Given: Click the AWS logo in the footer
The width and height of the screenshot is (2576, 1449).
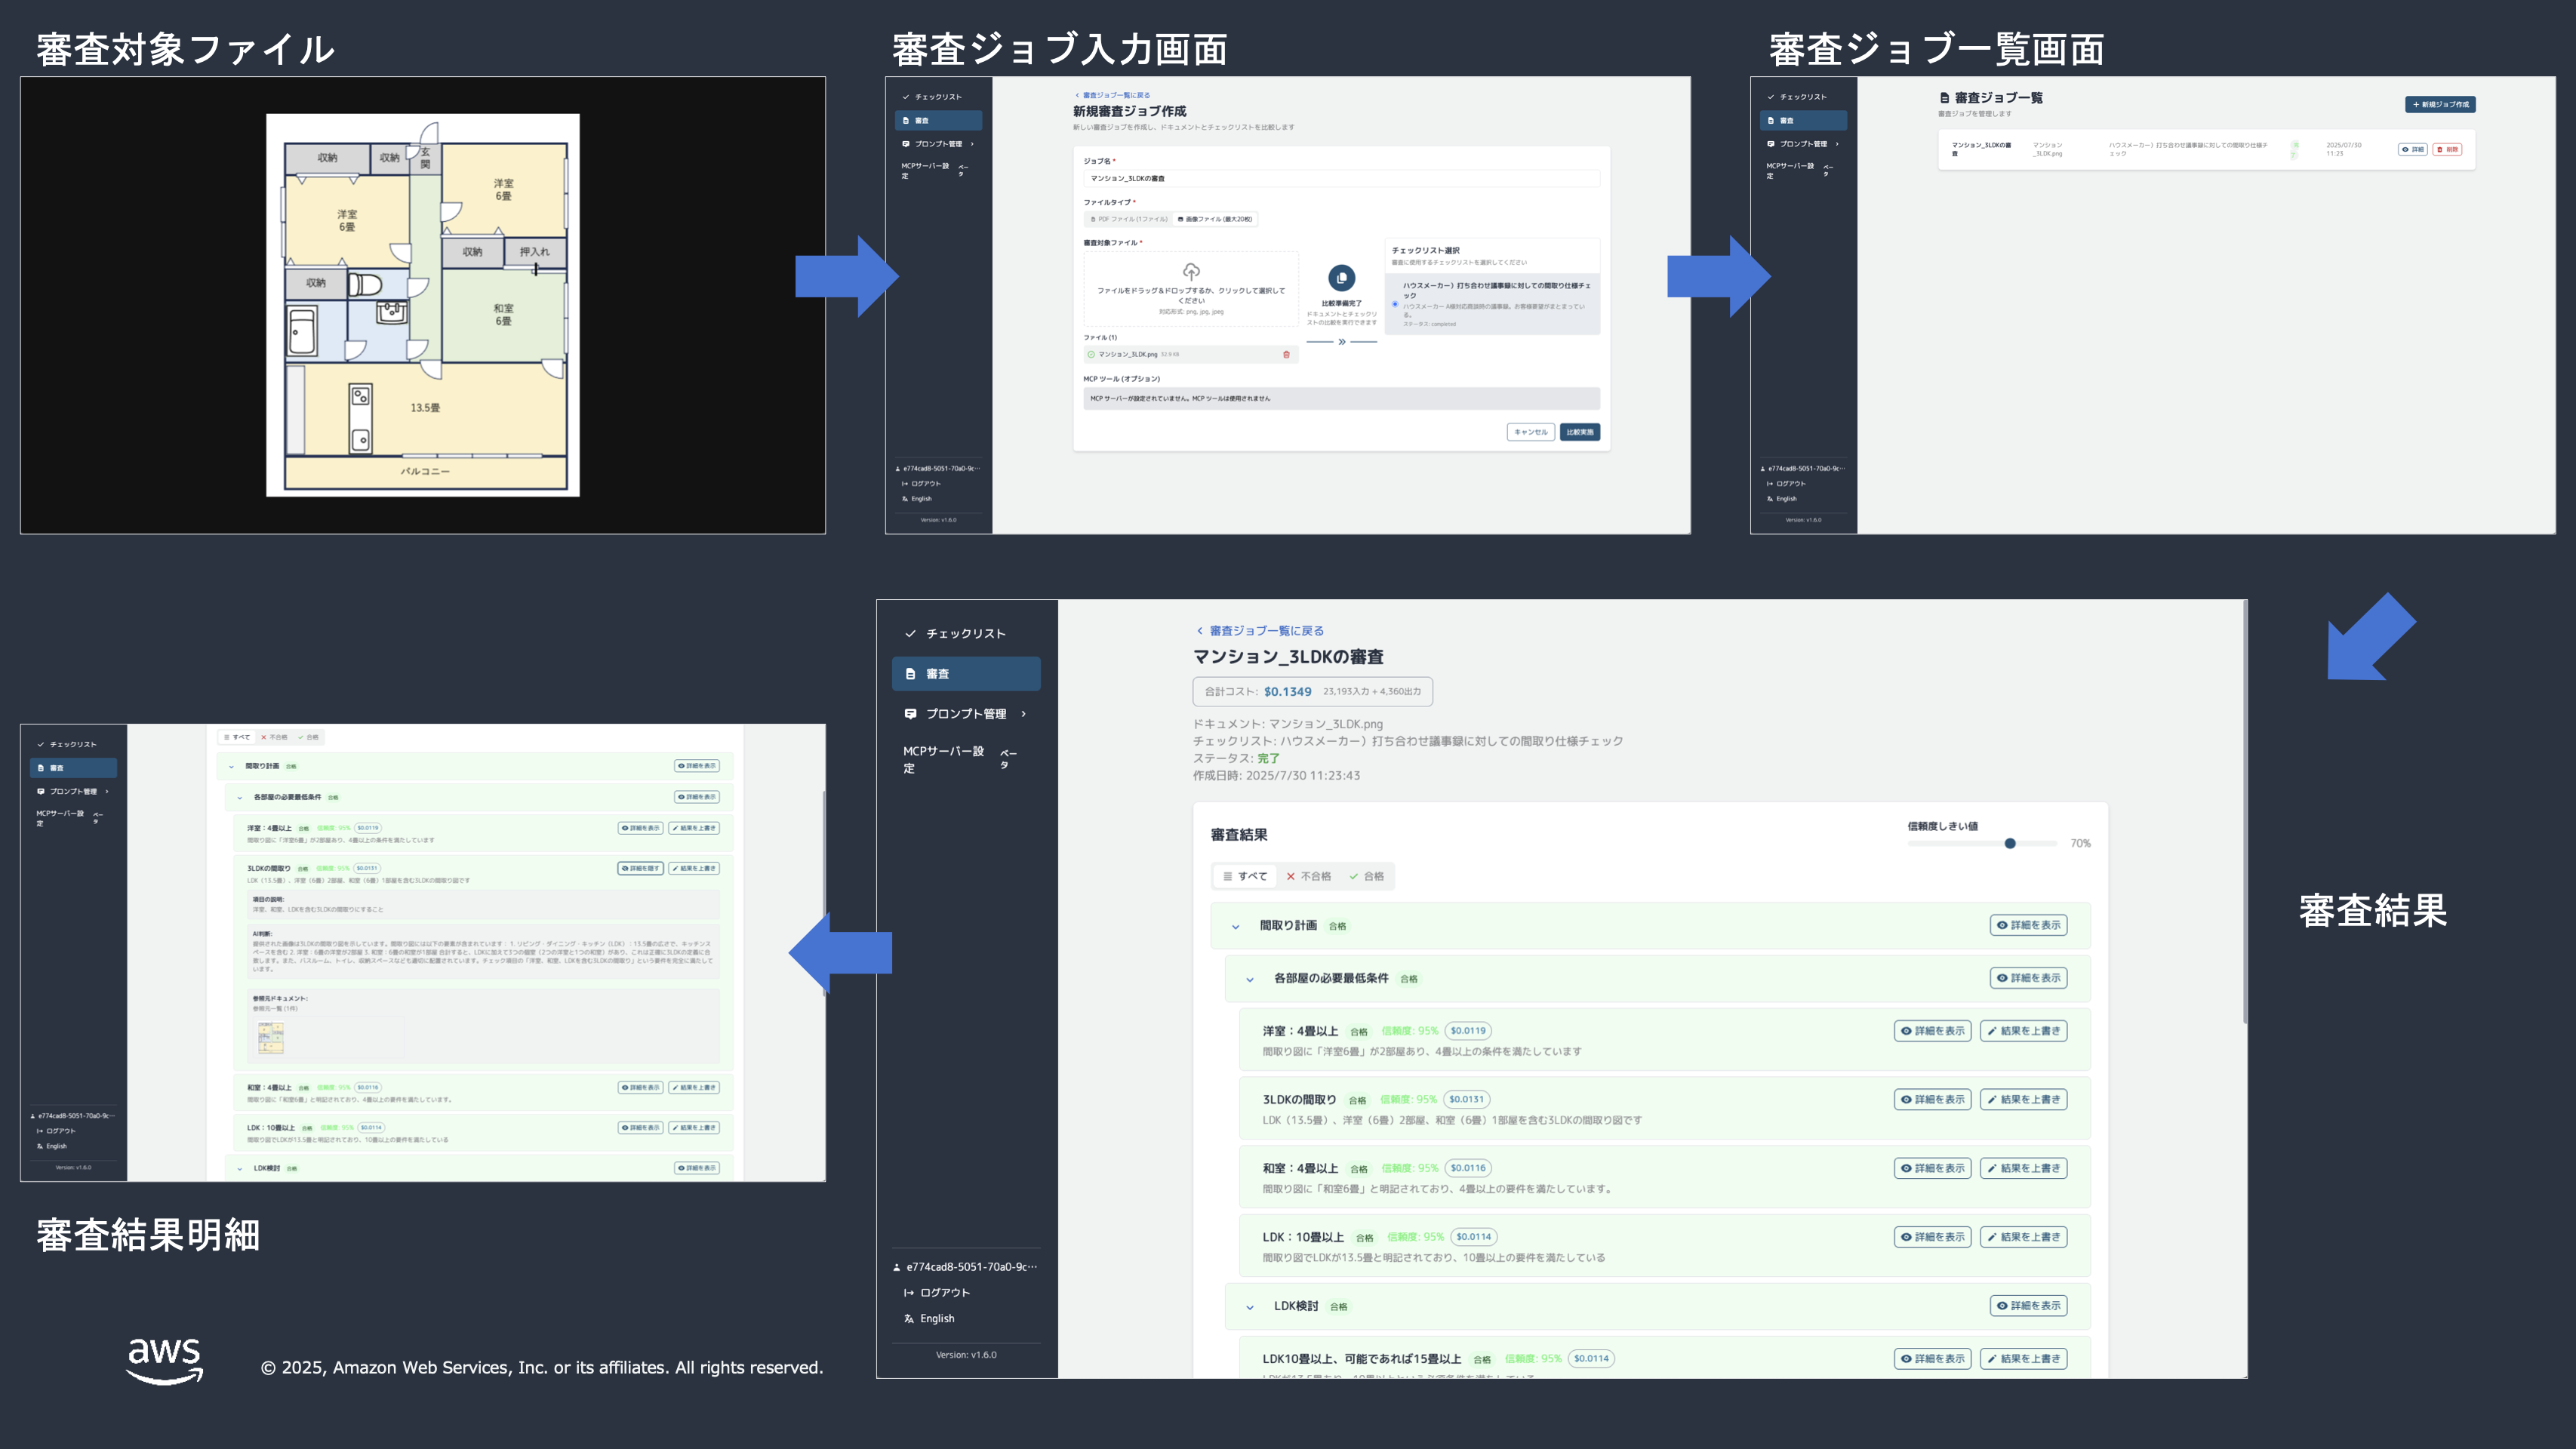Looking at the screenshot, I should click(x=165, y=1361).
